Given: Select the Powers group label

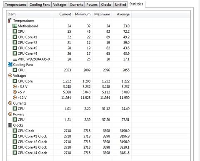Looking at the screenshot, I should coord(19,114).
